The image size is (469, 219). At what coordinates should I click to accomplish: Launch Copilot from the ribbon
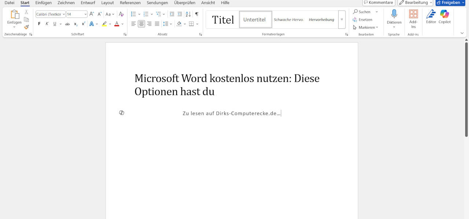pos(444,17)
